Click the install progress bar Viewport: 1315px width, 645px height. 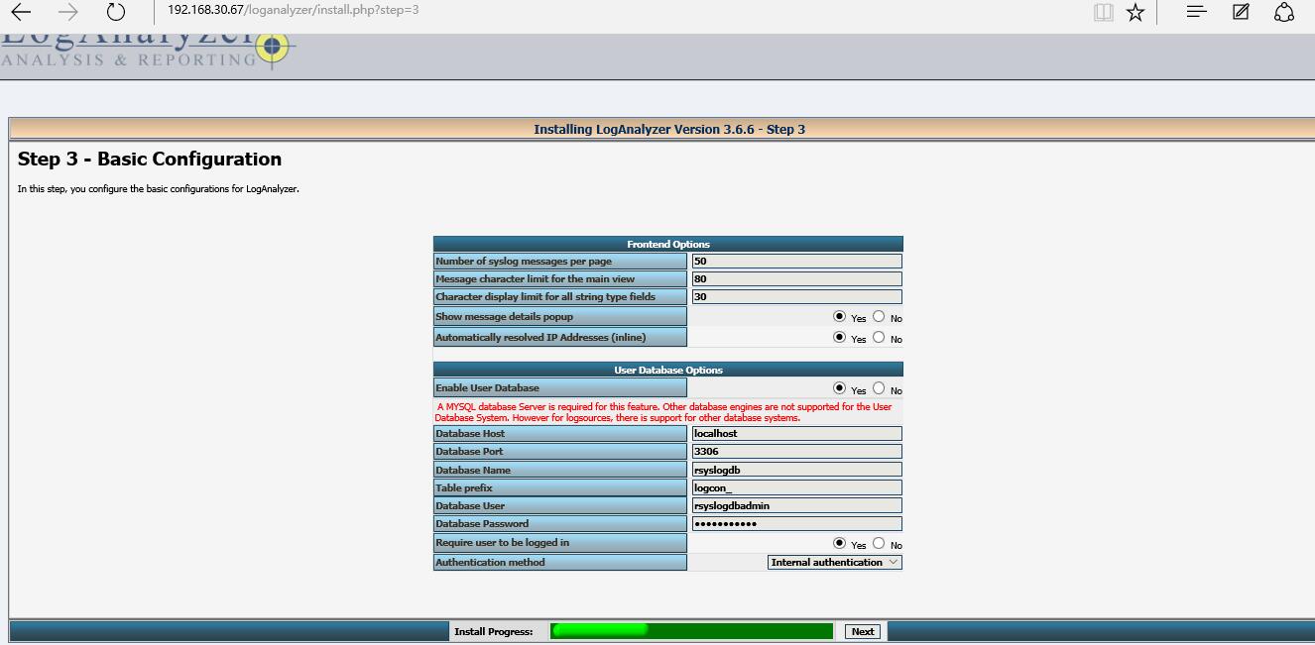click(691, 631)
